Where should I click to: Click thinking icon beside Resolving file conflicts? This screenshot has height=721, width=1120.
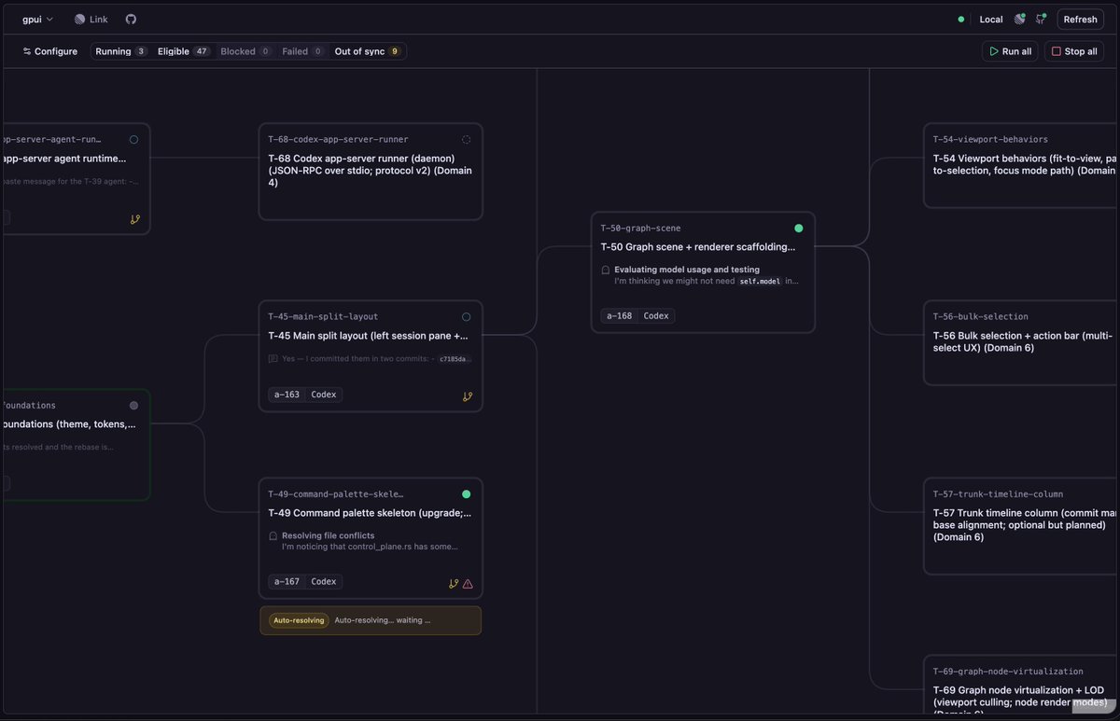coord(273,536)
